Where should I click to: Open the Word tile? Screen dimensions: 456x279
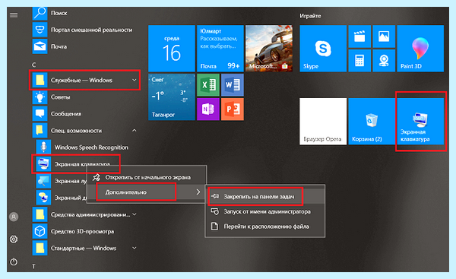233,85
